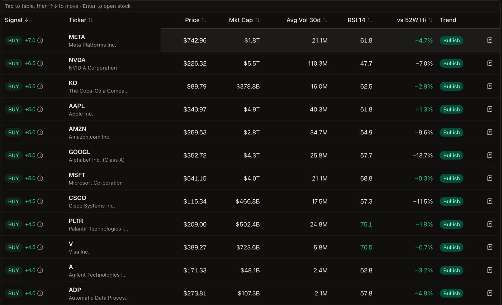
Task: Click the Microsoft Corporation name text
Action: (x=96, y=183)
